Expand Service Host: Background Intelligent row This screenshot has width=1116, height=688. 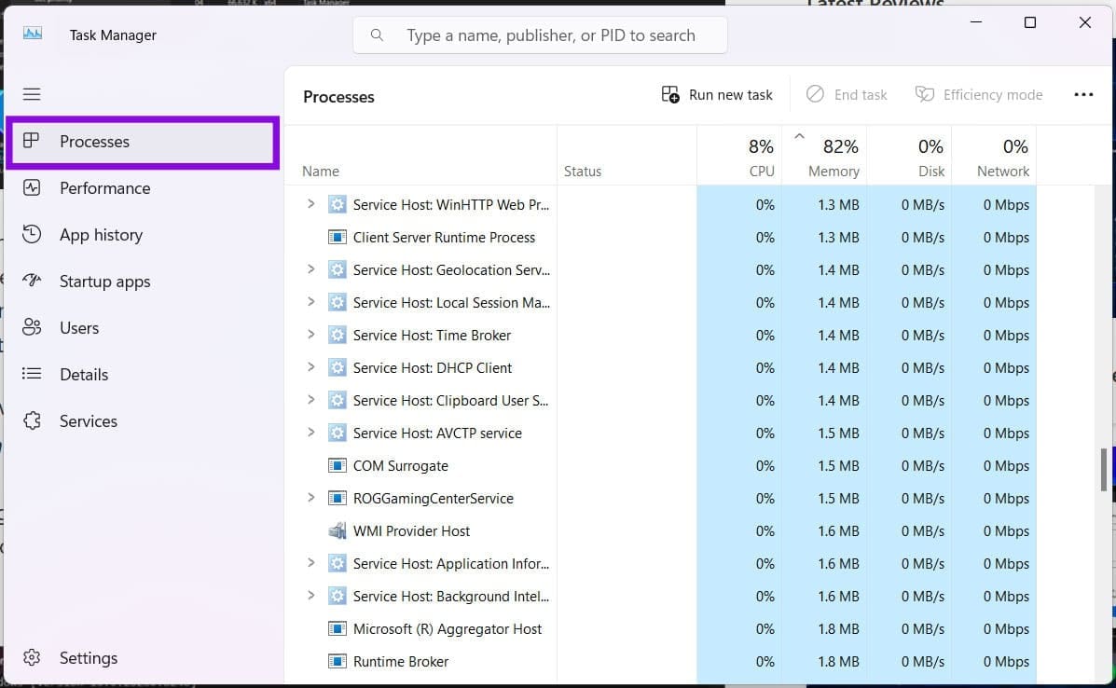[x=311, y=597]
